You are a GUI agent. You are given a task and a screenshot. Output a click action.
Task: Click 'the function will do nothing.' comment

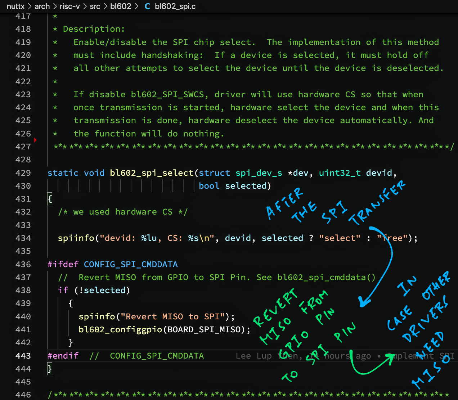[149, 134]
